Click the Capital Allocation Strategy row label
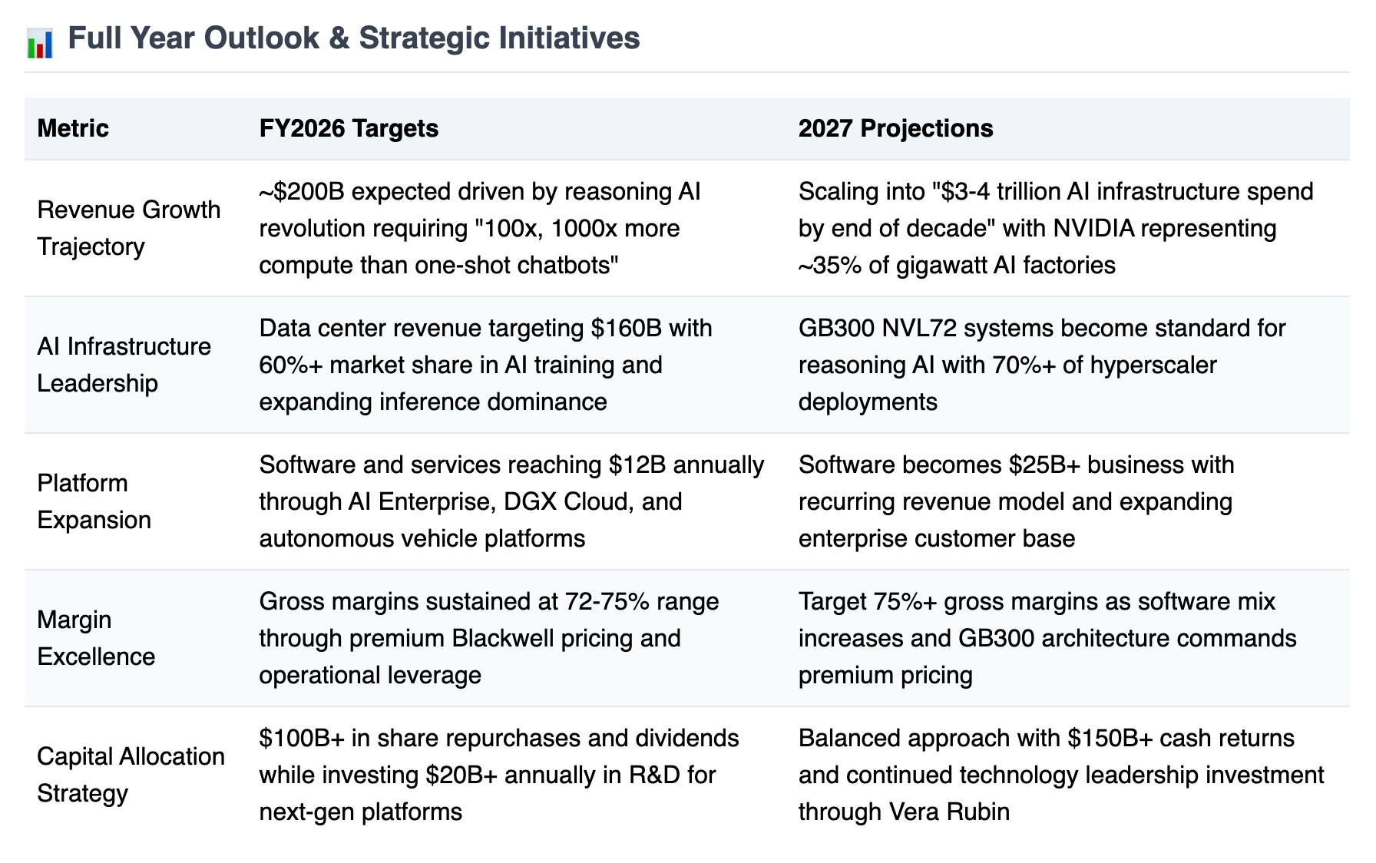The height and width of the screenshot is (863, 1376). point(131,775)
